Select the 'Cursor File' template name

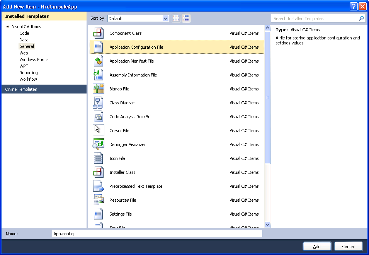[x=119, y=130]
